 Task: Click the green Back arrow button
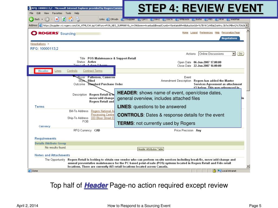(31, 19)
